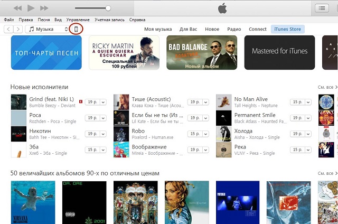The height and width of the screenshot is (224, 338).
Task: Open song title Никотин
Action: [x=40, y=131]
